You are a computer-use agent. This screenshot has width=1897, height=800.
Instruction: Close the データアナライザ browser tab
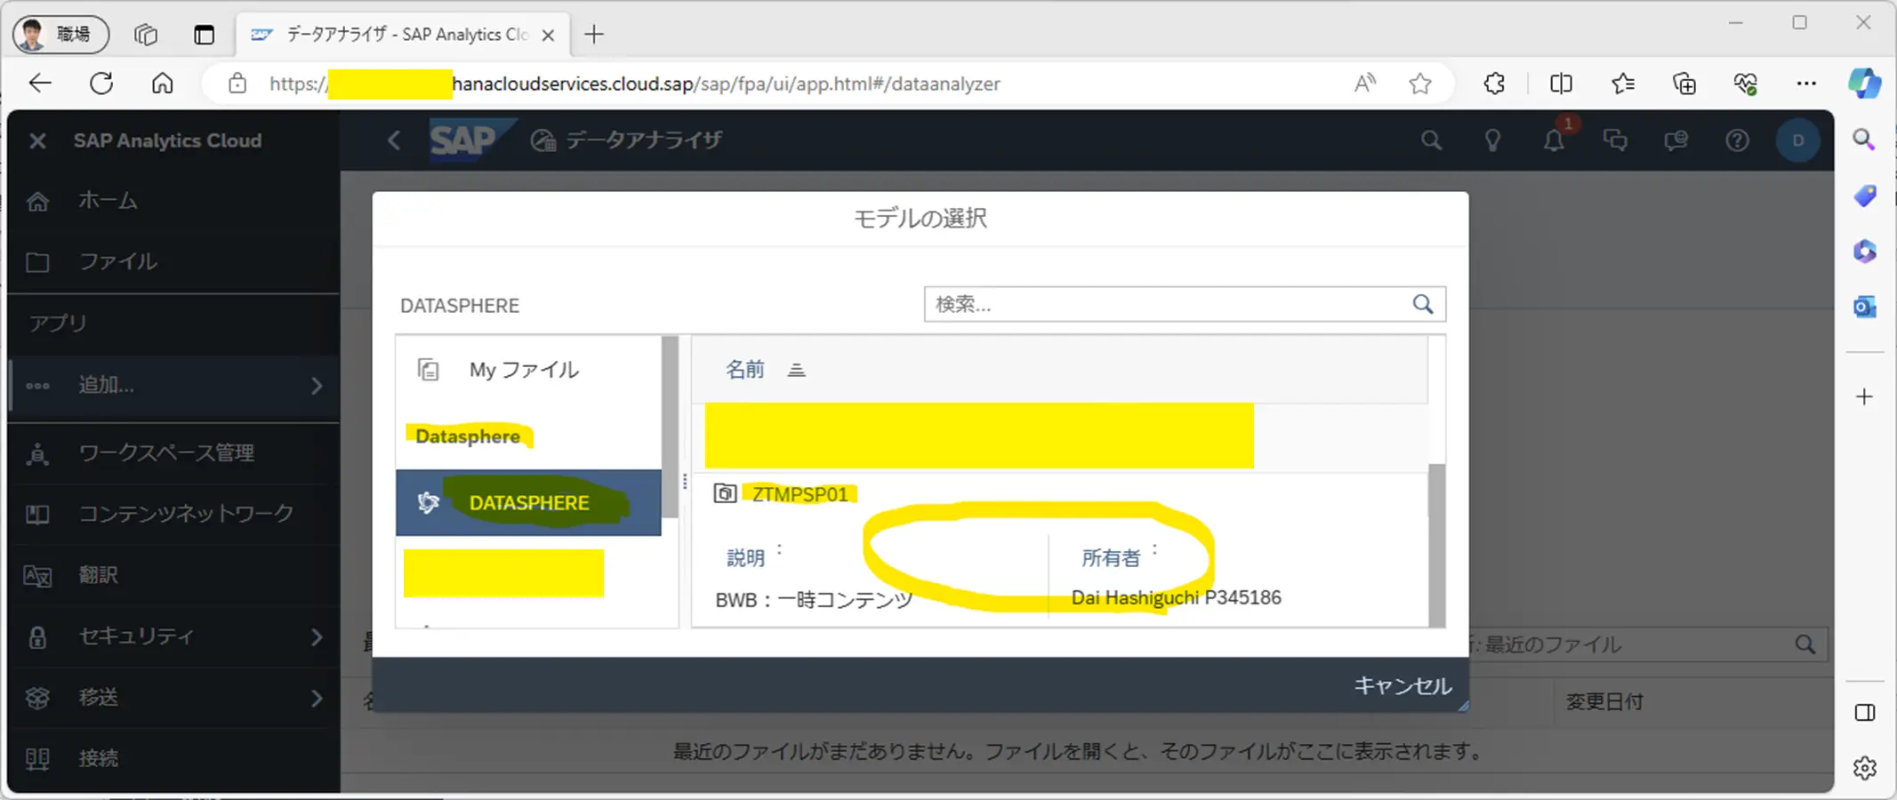[549, 36]
